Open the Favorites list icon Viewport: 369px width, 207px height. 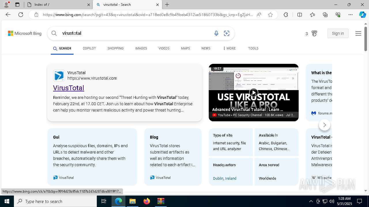point(312,15)
